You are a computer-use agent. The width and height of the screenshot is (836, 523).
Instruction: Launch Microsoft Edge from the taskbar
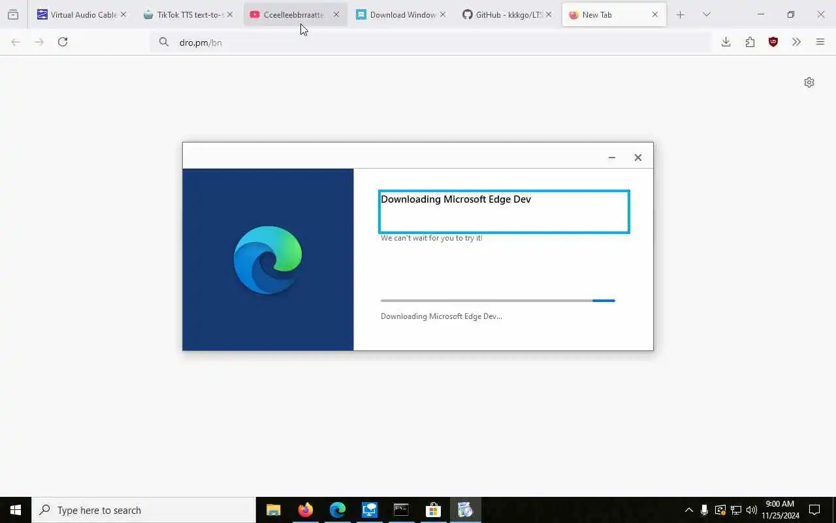click(x=338, y=510)
